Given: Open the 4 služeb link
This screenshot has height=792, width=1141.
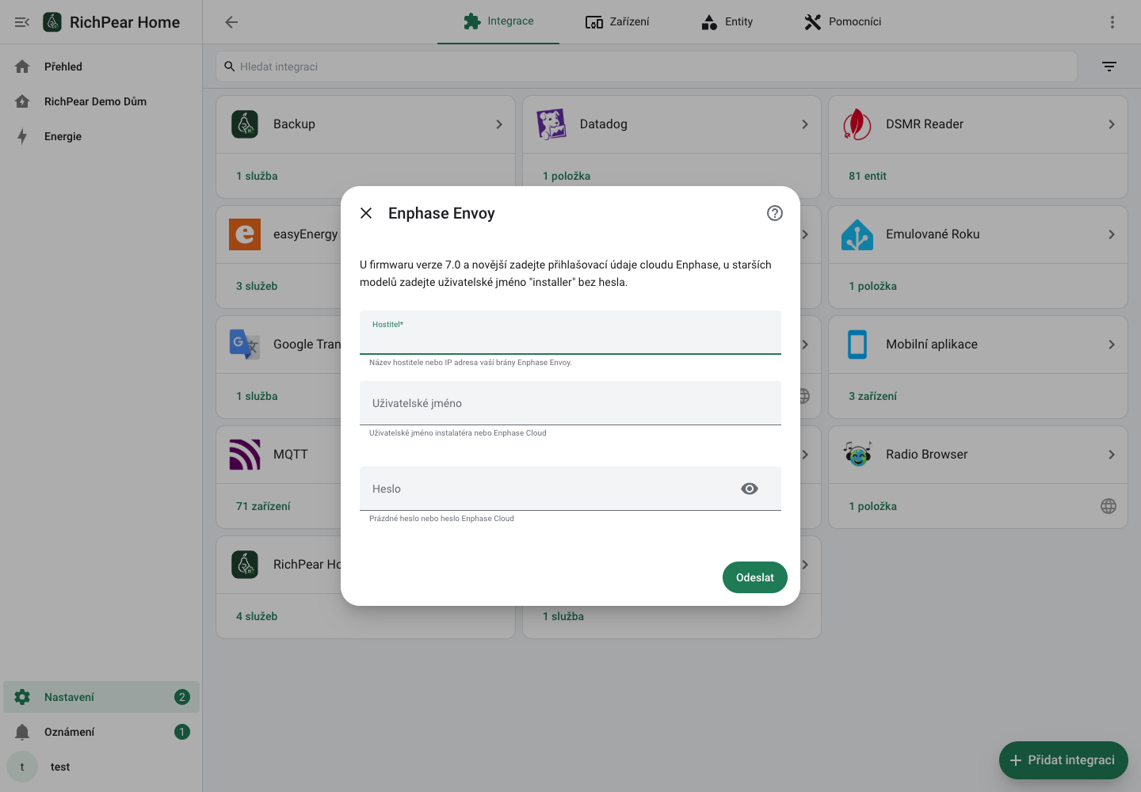Looking at the screenshot, I should tap(257, 616).
